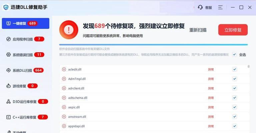Click the amstream.dll file name
The height and width of the screenshot is (133, 256).
pos(77,117)
